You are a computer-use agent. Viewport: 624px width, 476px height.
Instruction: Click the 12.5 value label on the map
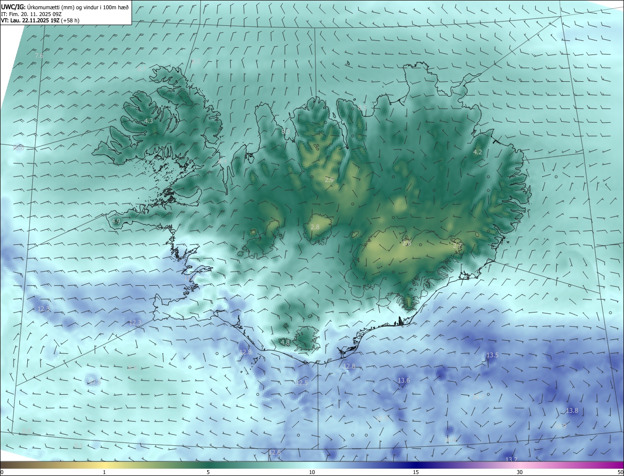[302, 383]
